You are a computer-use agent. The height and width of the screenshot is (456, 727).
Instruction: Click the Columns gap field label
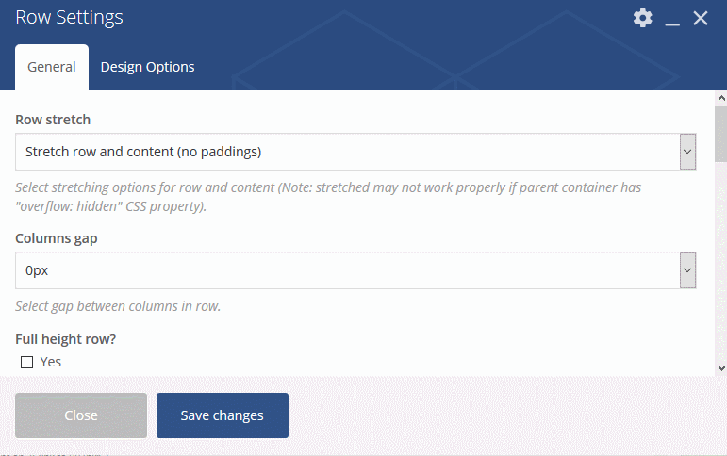[56, 238]
